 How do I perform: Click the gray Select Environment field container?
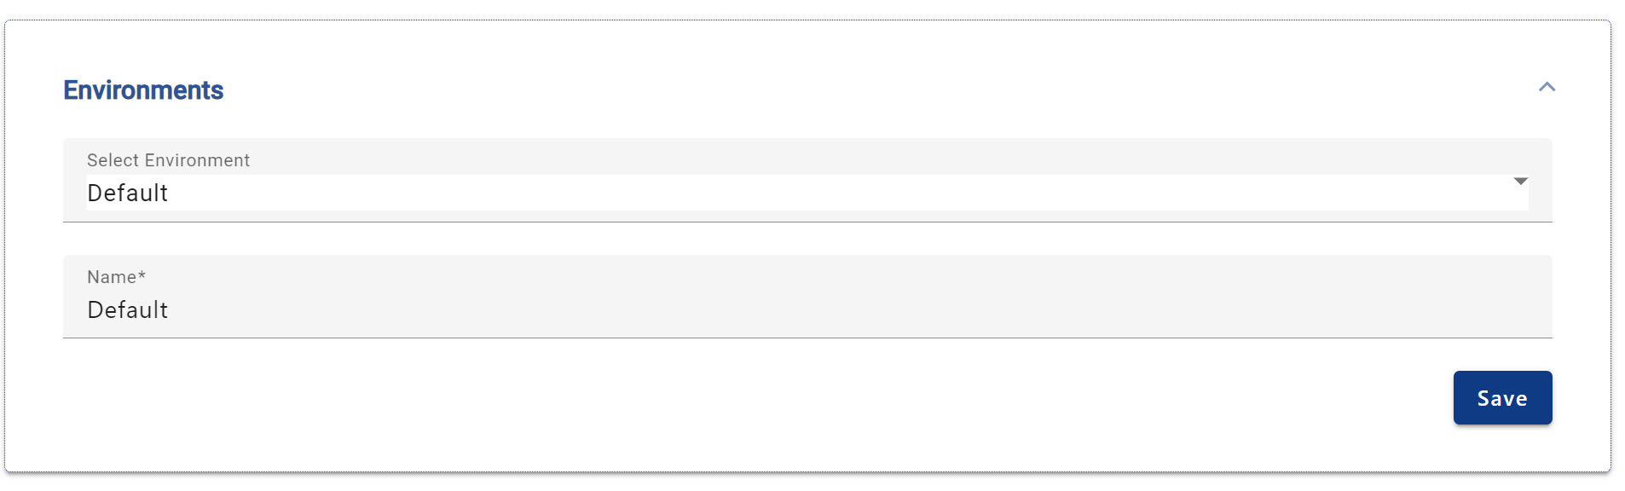coord(807,180)
